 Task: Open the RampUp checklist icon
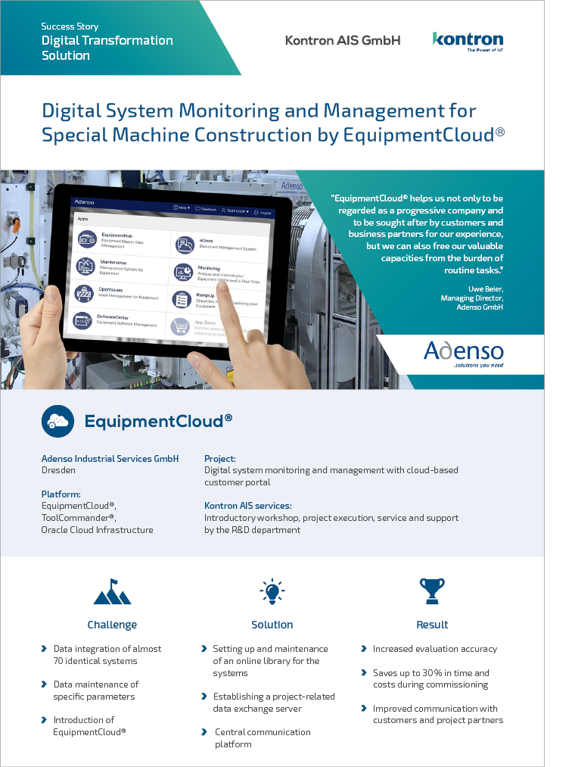click(x=182, y=299)
